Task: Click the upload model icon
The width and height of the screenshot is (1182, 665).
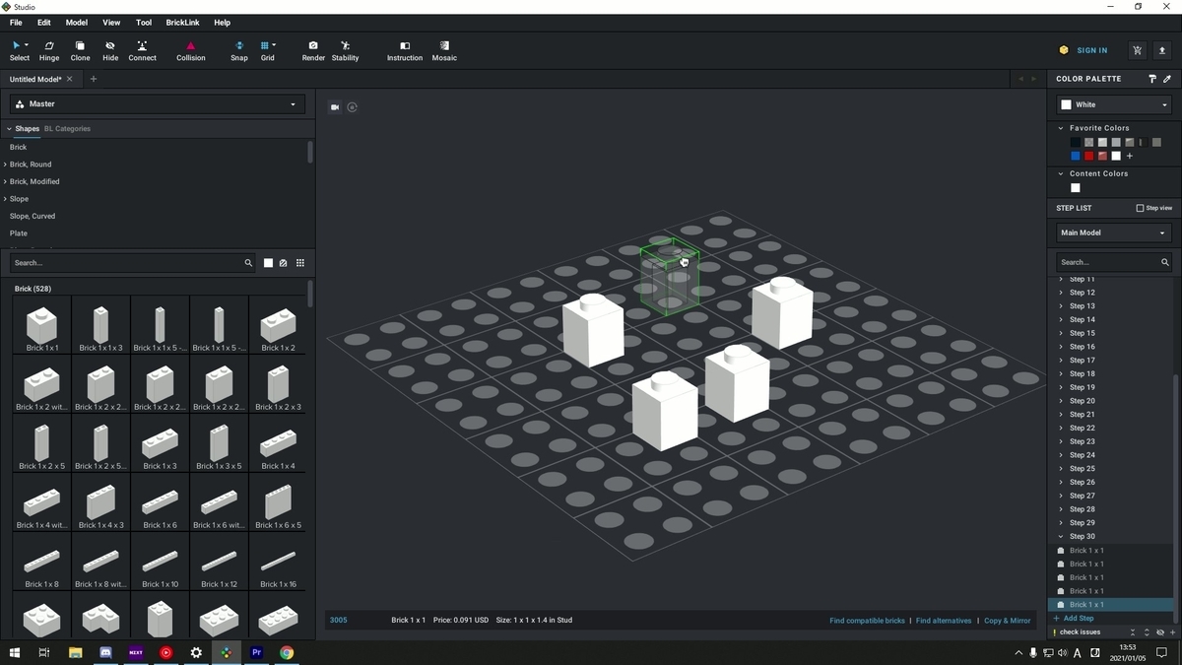Action: pos(1161,50)
